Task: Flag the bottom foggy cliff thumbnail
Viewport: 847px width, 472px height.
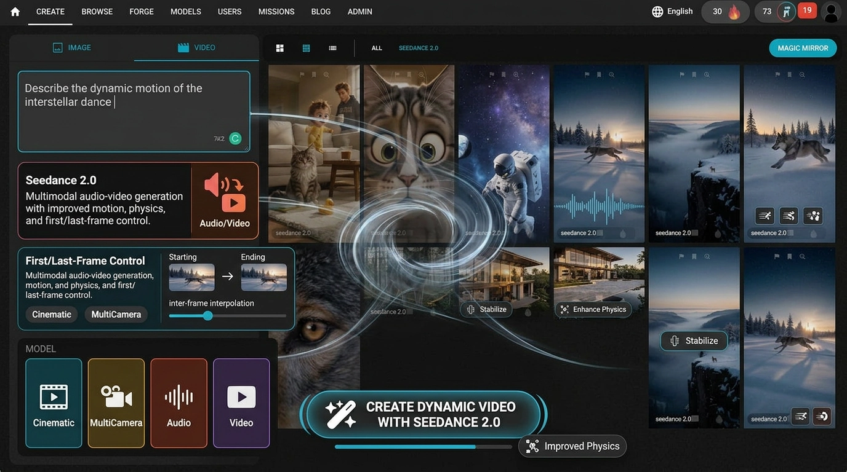Action: click(682, 256)
